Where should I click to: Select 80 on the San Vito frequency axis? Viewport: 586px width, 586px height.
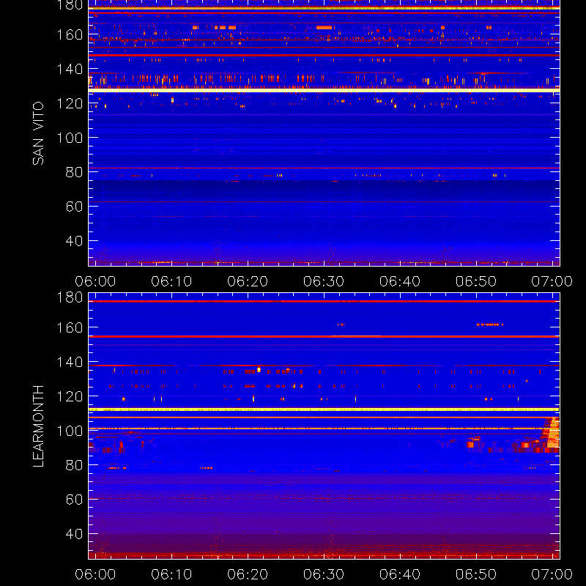pyautogui.click(x=74, y=172)
